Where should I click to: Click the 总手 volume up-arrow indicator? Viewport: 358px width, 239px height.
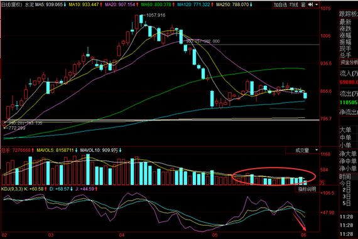pyautogui.click(x=33, y=150)
